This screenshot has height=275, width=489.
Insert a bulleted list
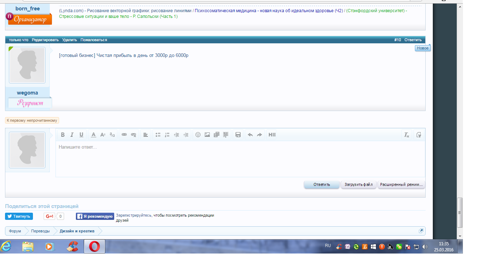tap(158, 135)
